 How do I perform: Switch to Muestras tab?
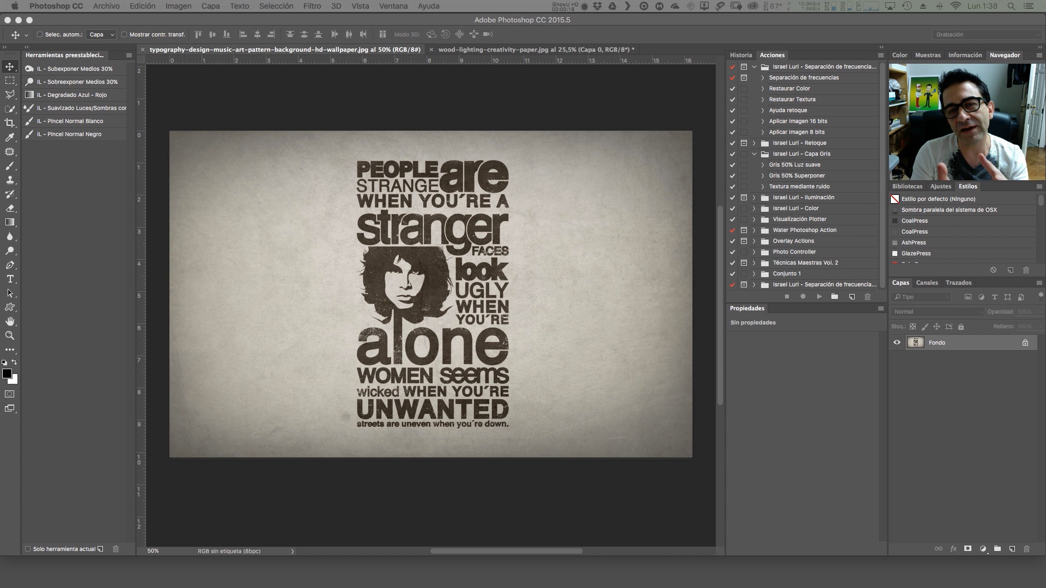(928, 55)
